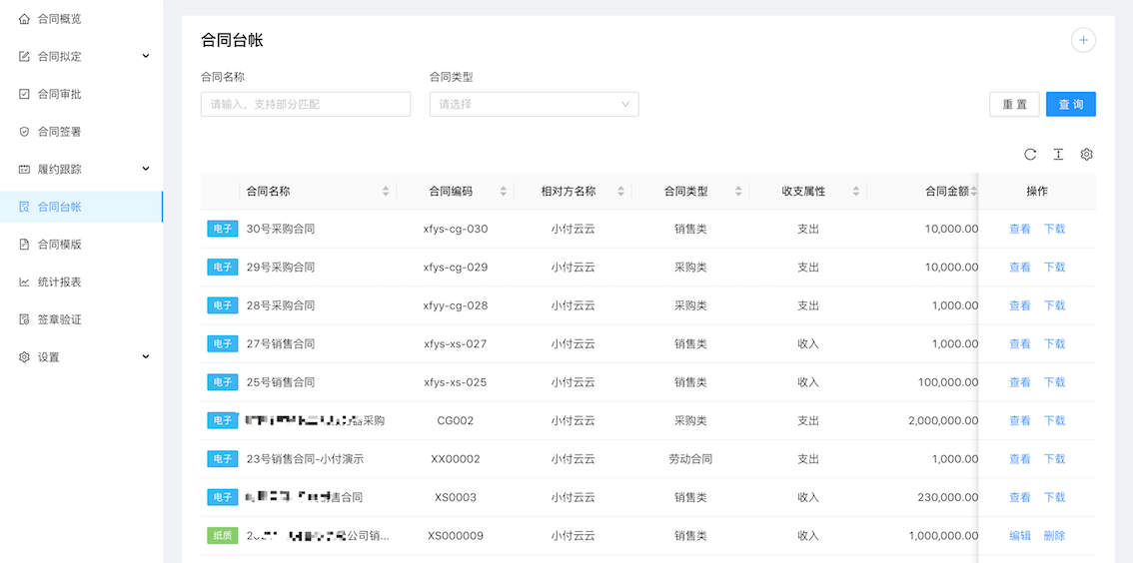Open 签章验证 in sidebar

point(60,319)
